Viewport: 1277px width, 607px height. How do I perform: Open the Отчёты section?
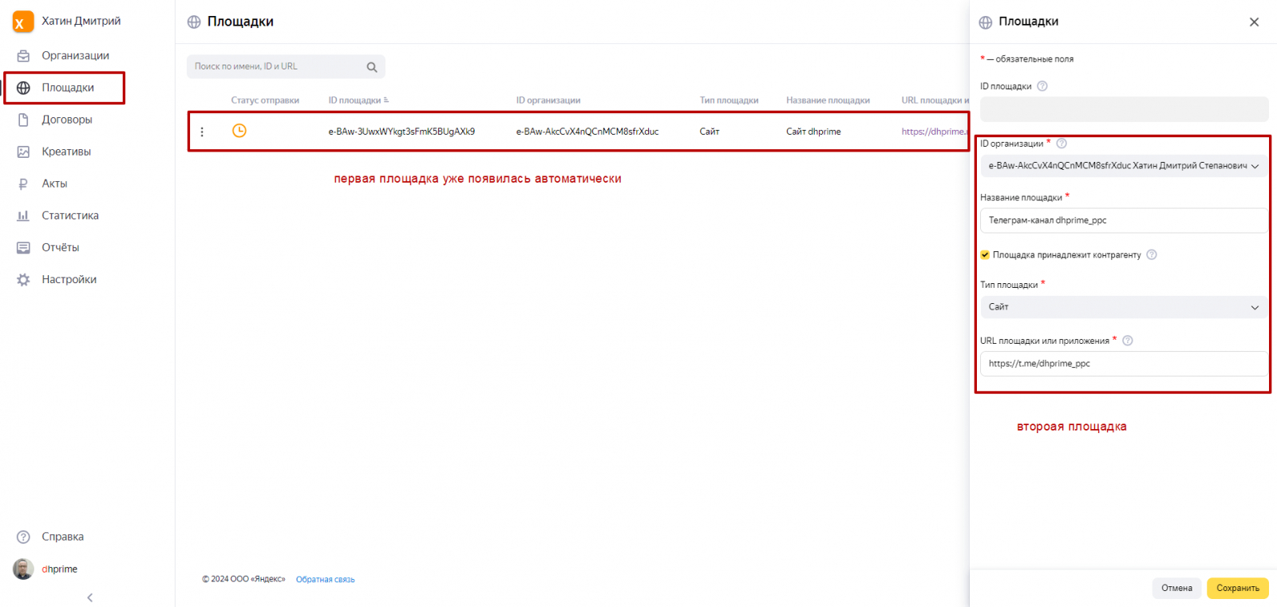(x=61, y=247)
